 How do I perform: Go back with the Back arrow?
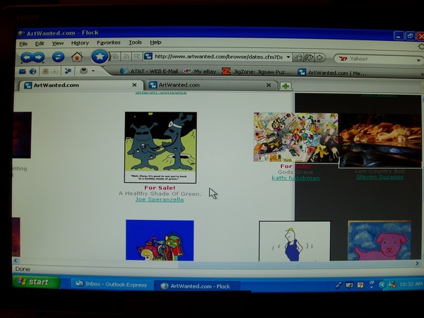coord(27,57)
